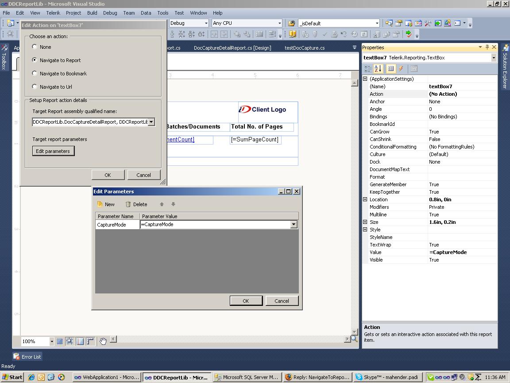Click the Find in Files folder icon

[292, 23]
